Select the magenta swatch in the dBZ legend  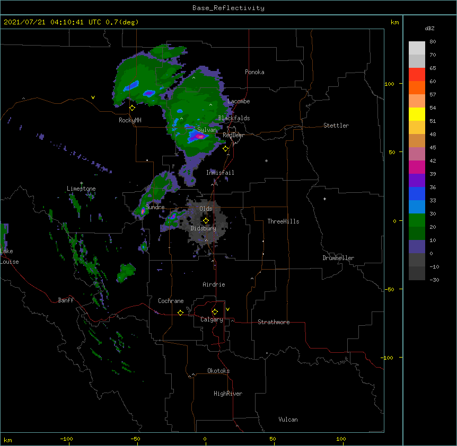tap(417, 167)
